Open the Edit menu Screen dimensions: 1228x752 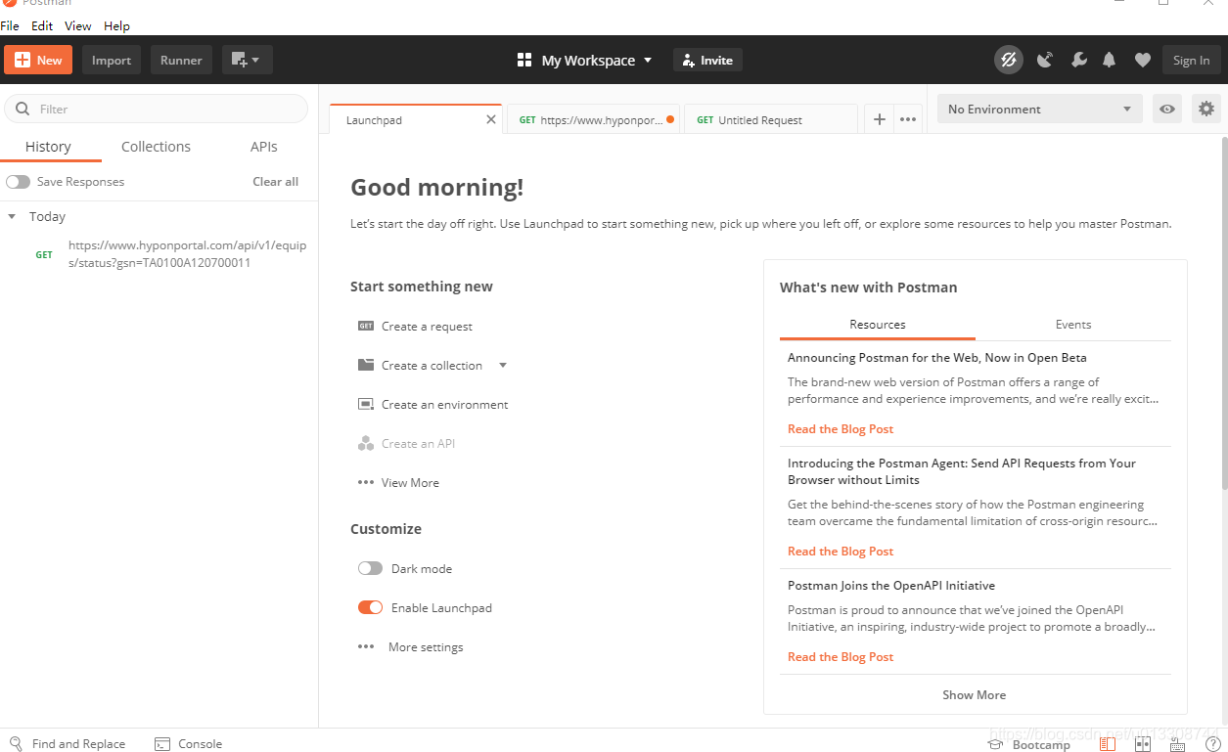(42, 26)
